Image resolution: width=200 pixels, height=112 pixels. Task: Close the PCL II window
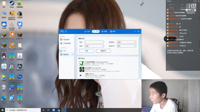pyautogui.click(x=138, y=31)
